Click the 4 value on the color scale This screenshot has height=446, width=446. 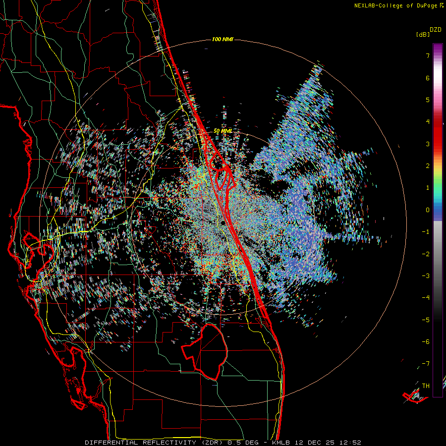coord(428,122)
